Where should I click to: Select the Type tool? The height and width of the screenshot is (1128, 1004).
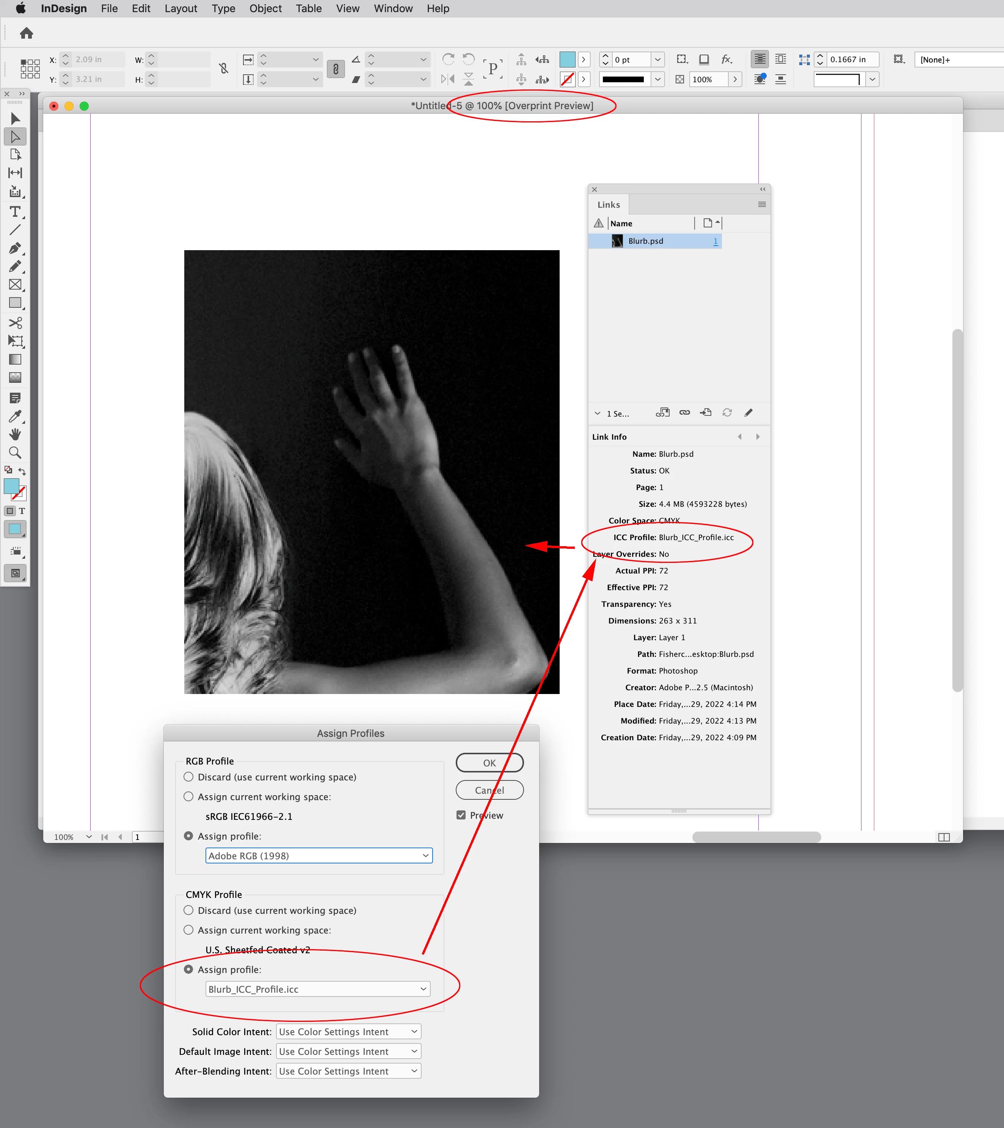click(x=15, y=212)
